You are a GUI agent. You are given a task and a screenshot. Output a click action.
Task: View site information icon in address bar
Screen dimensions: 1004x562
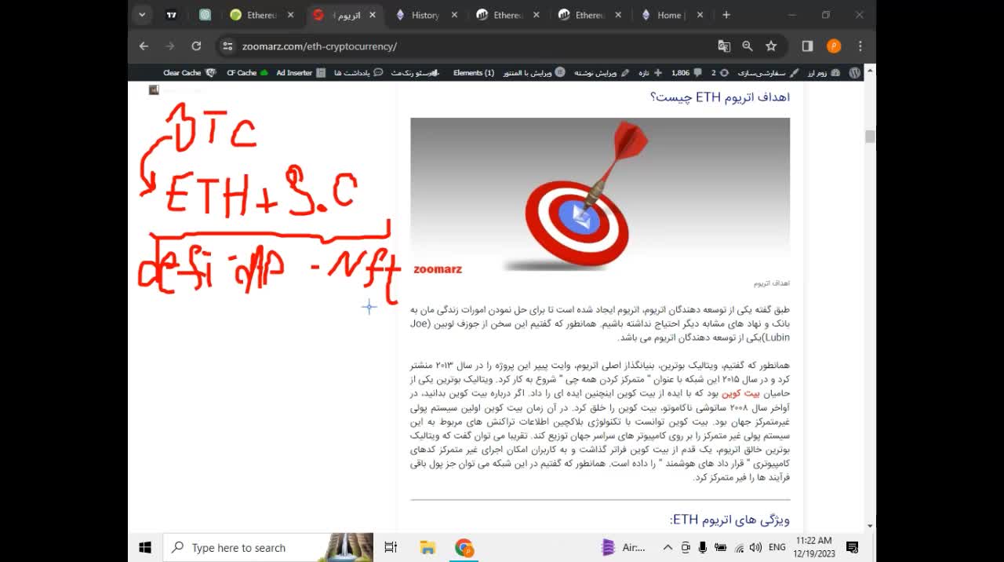point(227,46)
